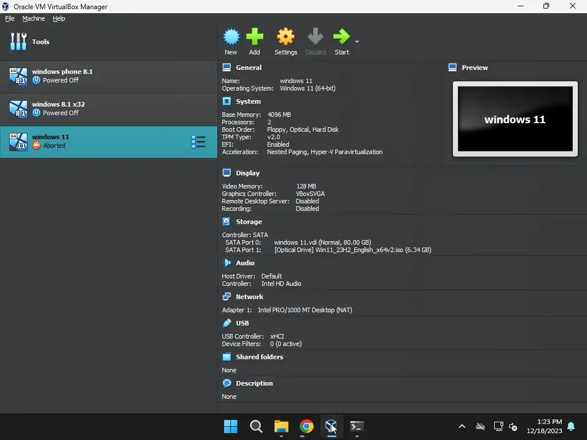Open the Windows Start menu

click(230, 426)
